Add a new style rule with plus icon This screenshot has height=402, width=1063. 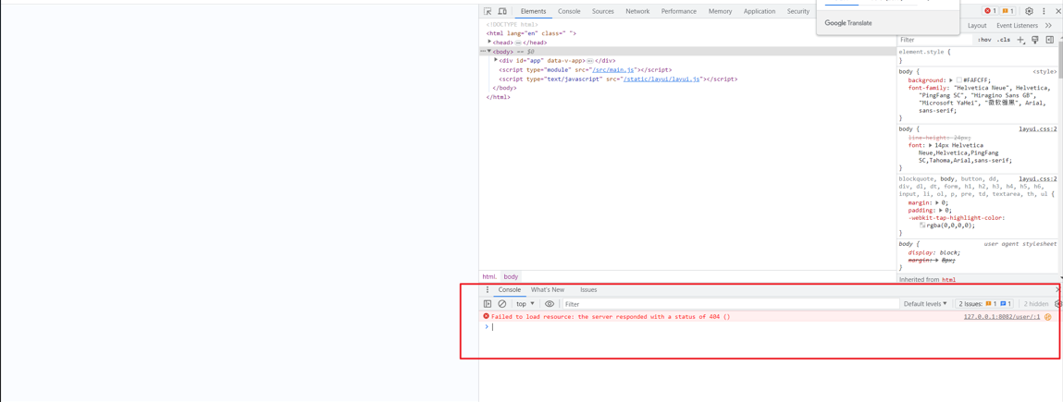tap(1020, 40)
